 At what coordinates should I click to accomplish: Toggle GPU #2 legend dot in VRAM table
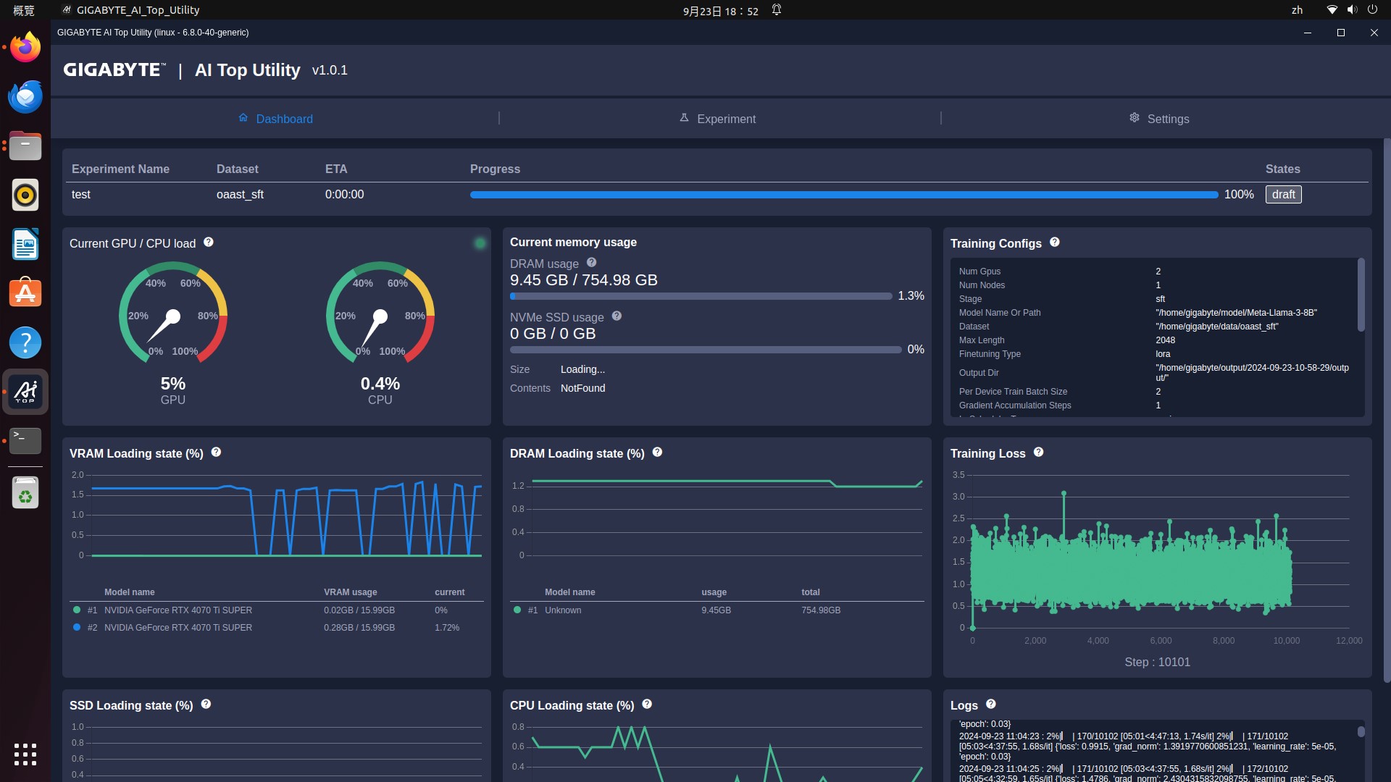click(x=77, y=628)
